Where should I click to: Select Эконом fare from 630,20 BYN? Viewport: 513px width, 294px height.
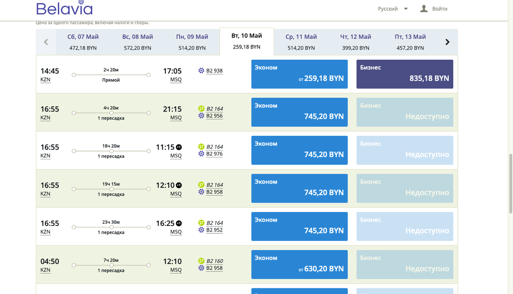pos(299,265)
